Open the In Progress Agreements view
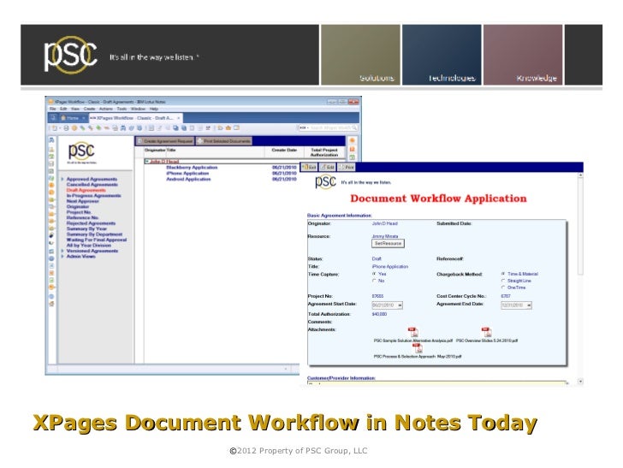 coord(93,196)
